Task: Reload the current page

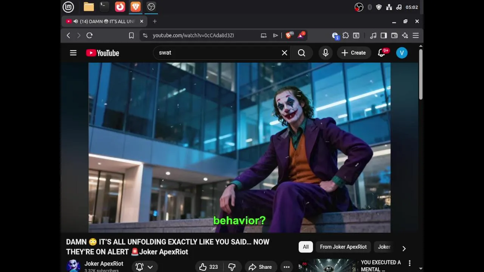Action: [90, 36]
